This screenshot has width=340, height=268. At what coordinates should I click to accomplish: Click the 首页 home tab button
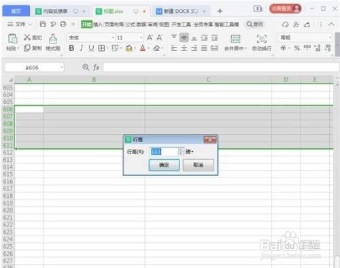16,11
